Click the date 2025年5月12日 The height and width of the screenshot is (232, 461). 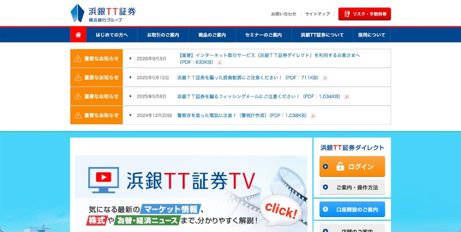pyautogui.click(x=153, y=78)
